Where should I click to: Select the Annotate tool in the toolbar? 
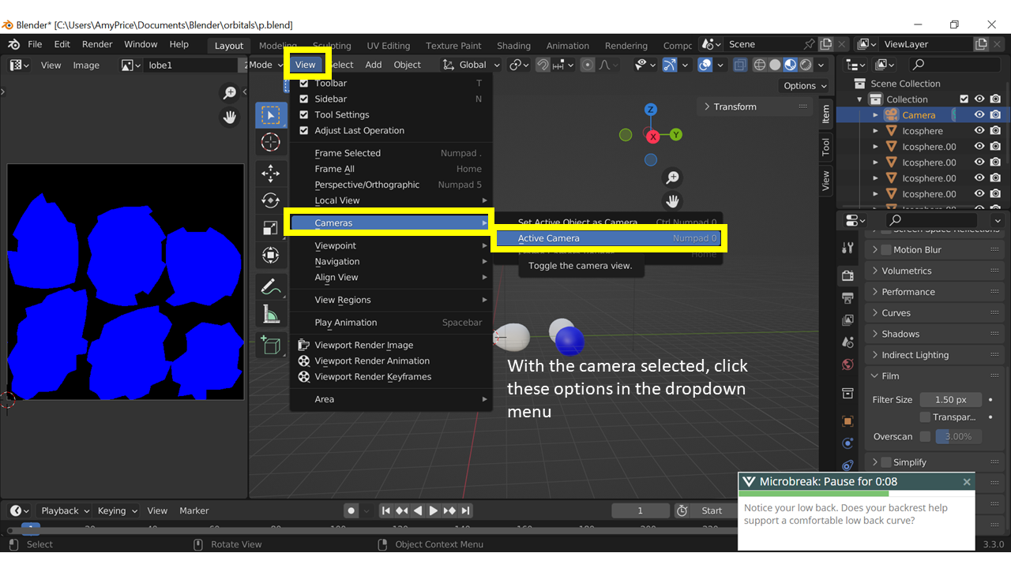[x=271, y=287]
